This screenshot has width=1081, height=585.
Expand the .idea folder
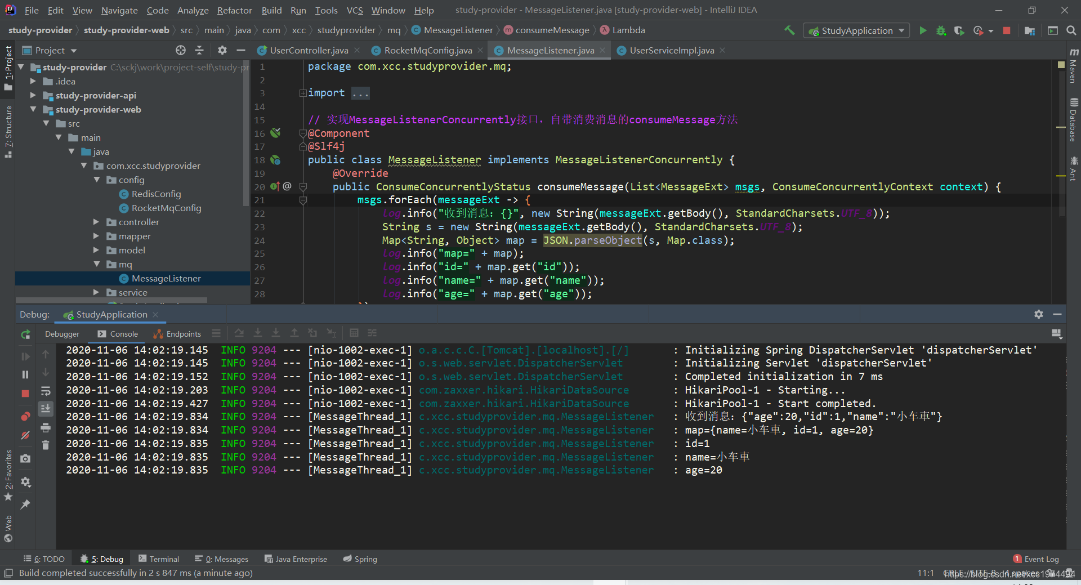point(34,81)
